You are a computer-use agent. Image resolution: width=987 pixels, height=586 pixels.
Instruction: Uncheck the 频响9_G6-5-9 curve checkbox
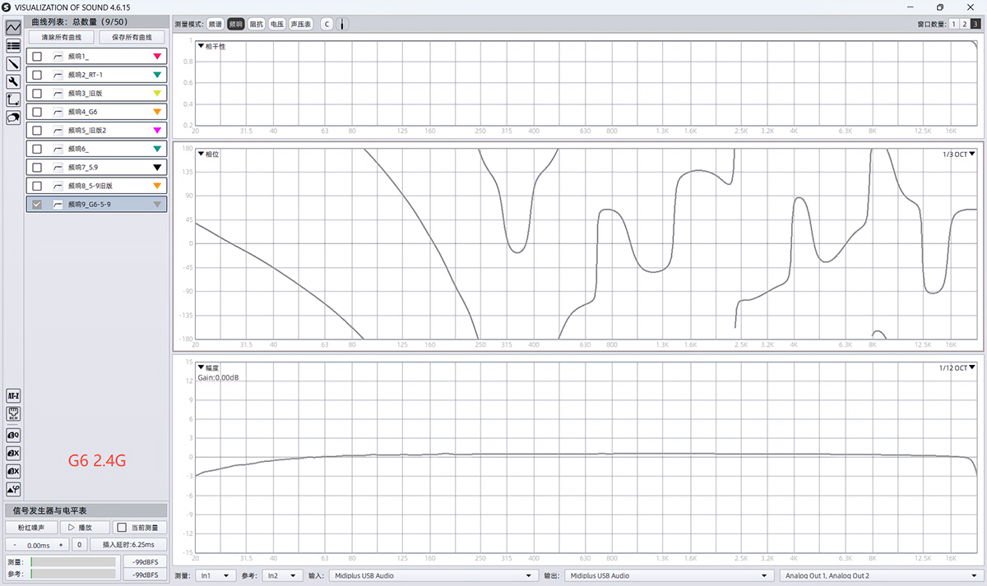coord(37,204)
